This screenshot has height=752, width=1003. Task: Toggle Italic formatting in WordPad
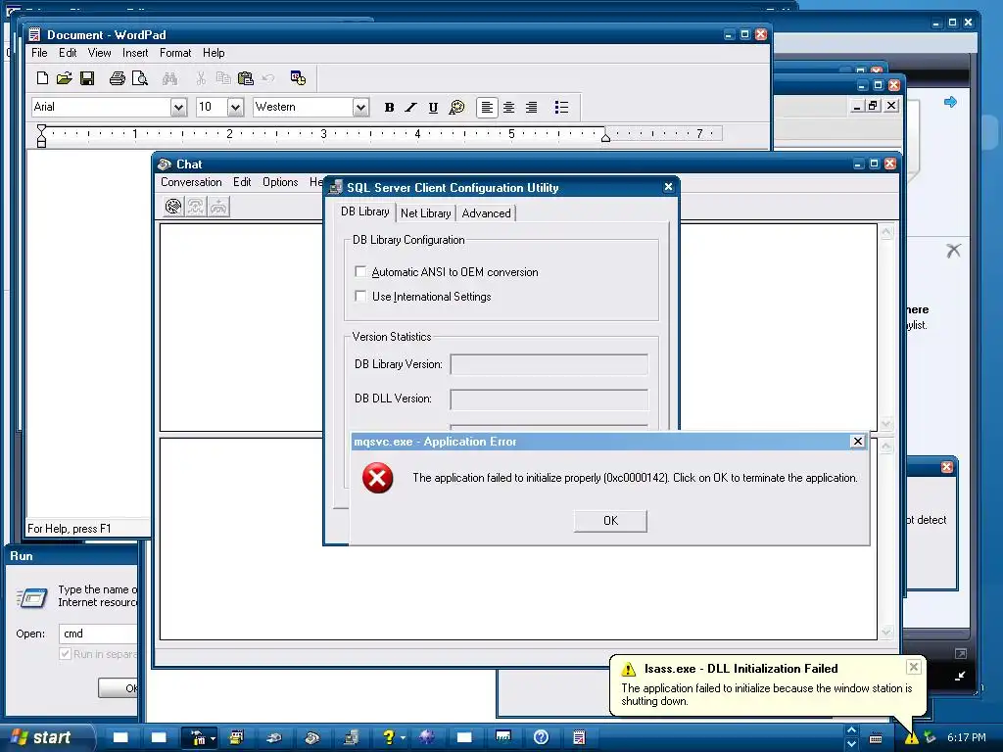410,108
